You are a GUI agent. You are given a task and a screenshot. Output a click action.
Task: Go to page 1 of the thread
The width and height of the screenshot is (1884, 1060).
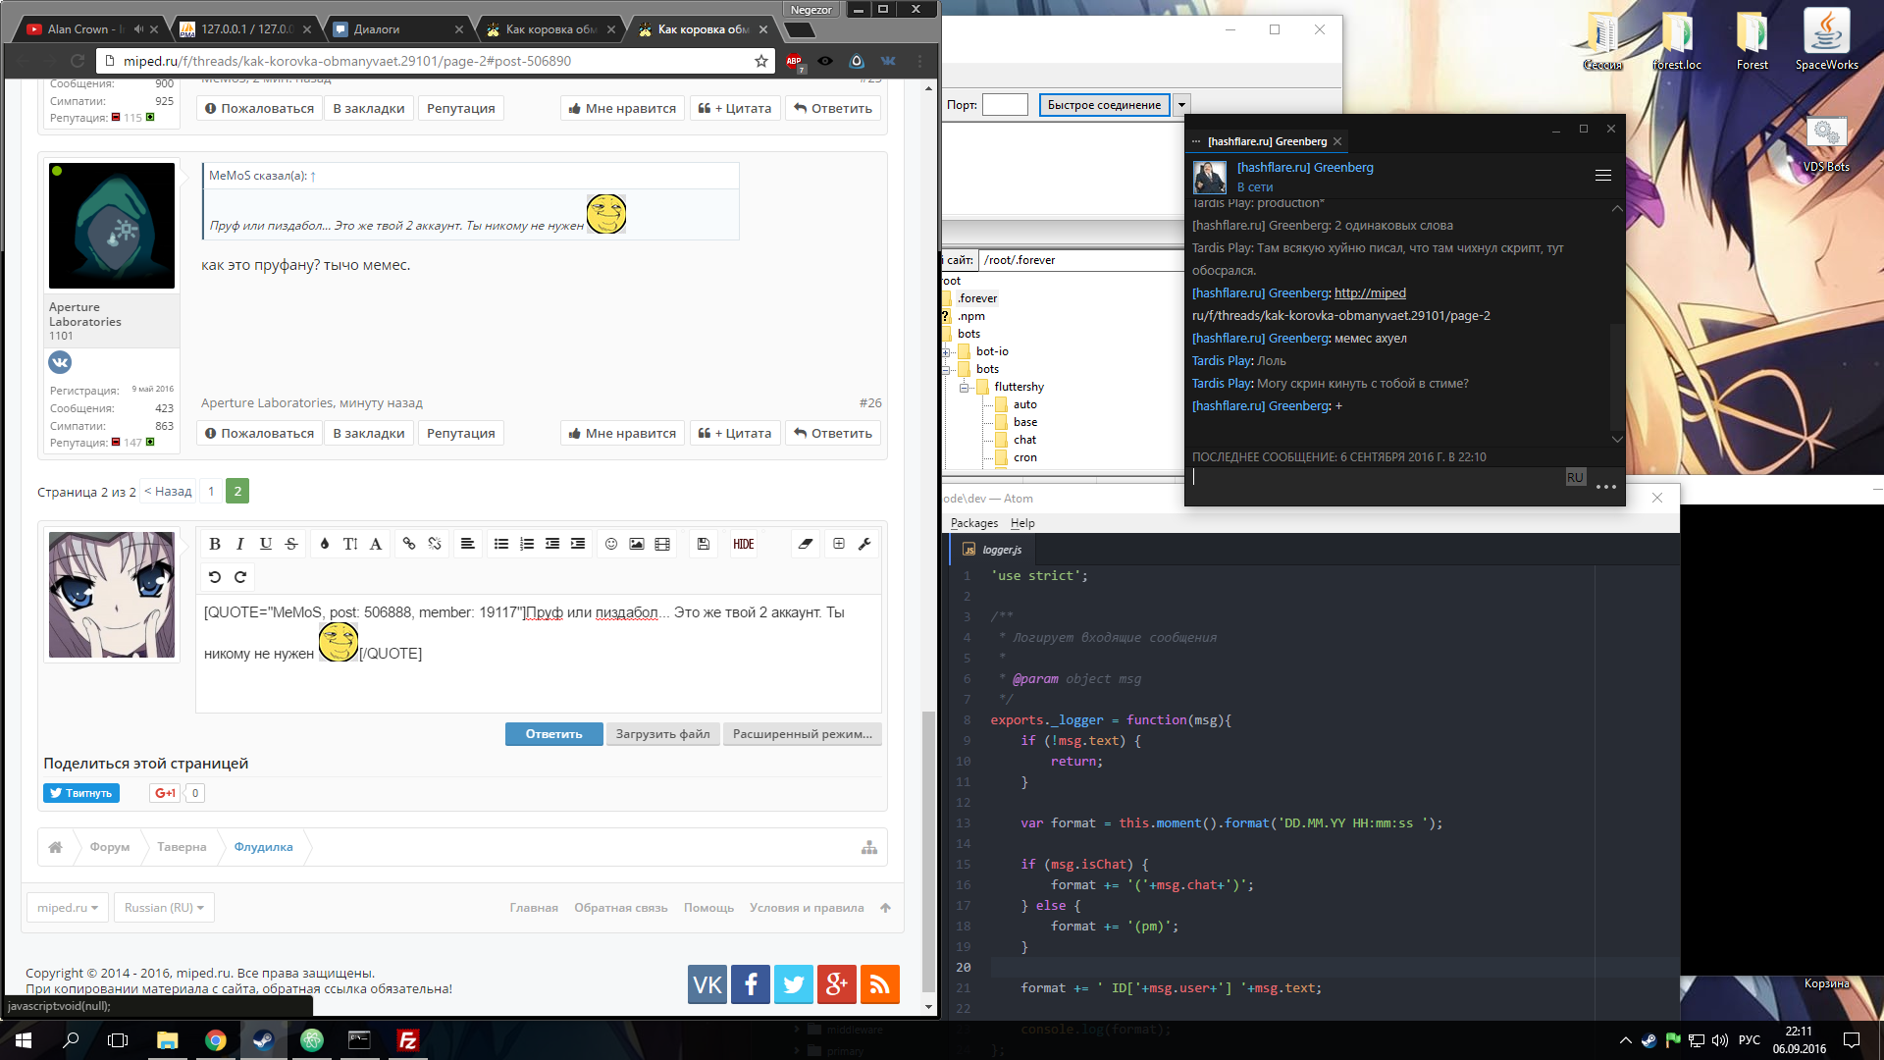coord(211,491)
